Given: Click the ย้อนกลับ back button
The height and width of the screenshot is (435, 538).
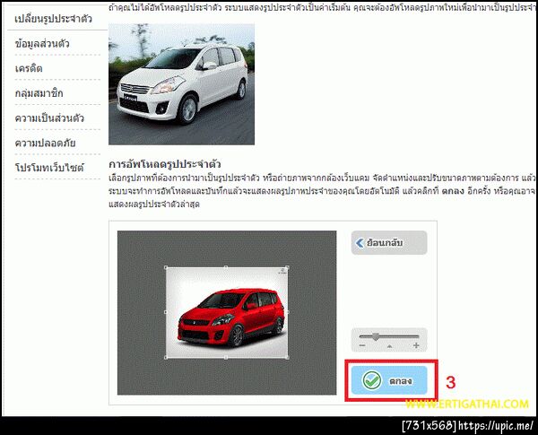Looking at the screenshot, I should click(x=389, y=243).
